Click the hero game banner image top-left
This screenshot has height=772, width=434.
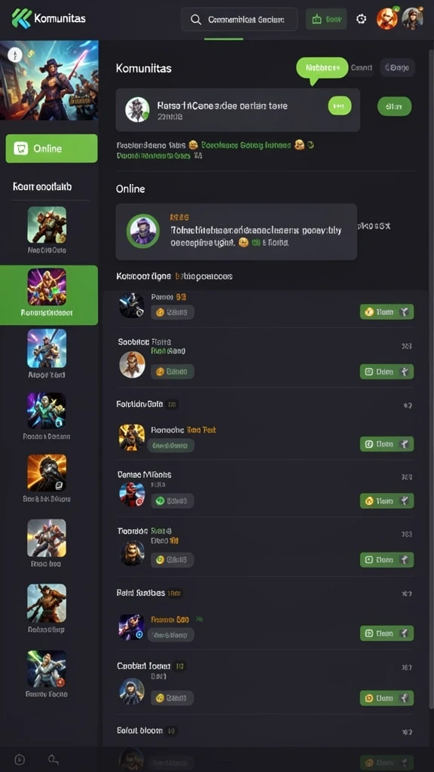49,80
